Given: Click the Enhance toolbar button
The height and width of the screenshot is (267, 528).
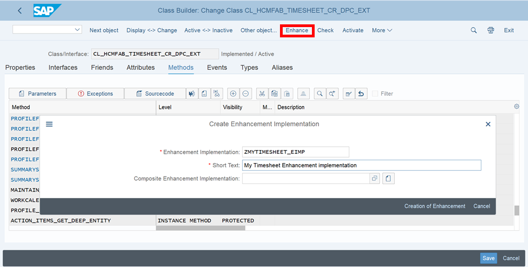Looking at the screenshot, I should pos(297,30).
